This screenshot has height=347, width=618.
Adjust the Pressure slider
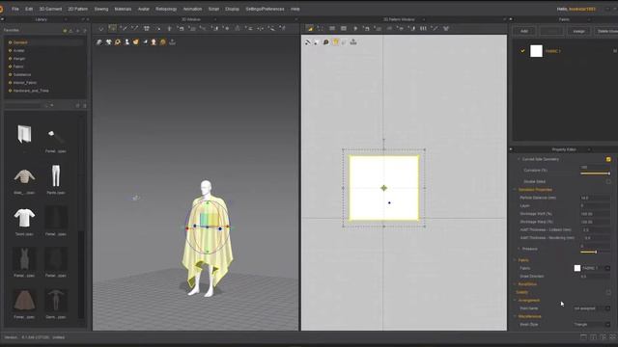pos(595,252)
